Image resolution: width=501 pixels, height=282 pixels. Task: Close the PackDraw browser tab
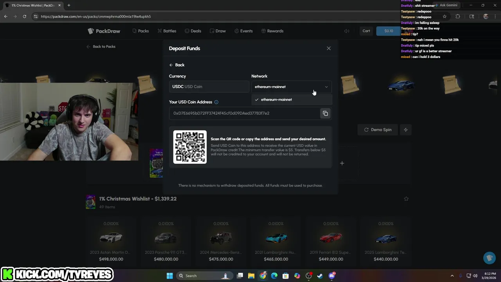click(x=59, y=5)
